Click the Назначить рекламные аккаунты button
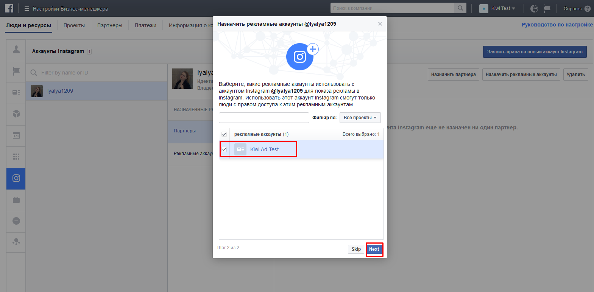The height and width of the screenshot is (292, 594). click(521, 75)
